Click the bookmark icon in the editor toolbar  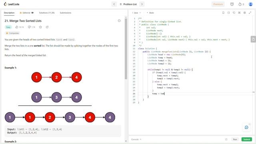point(223,12)
